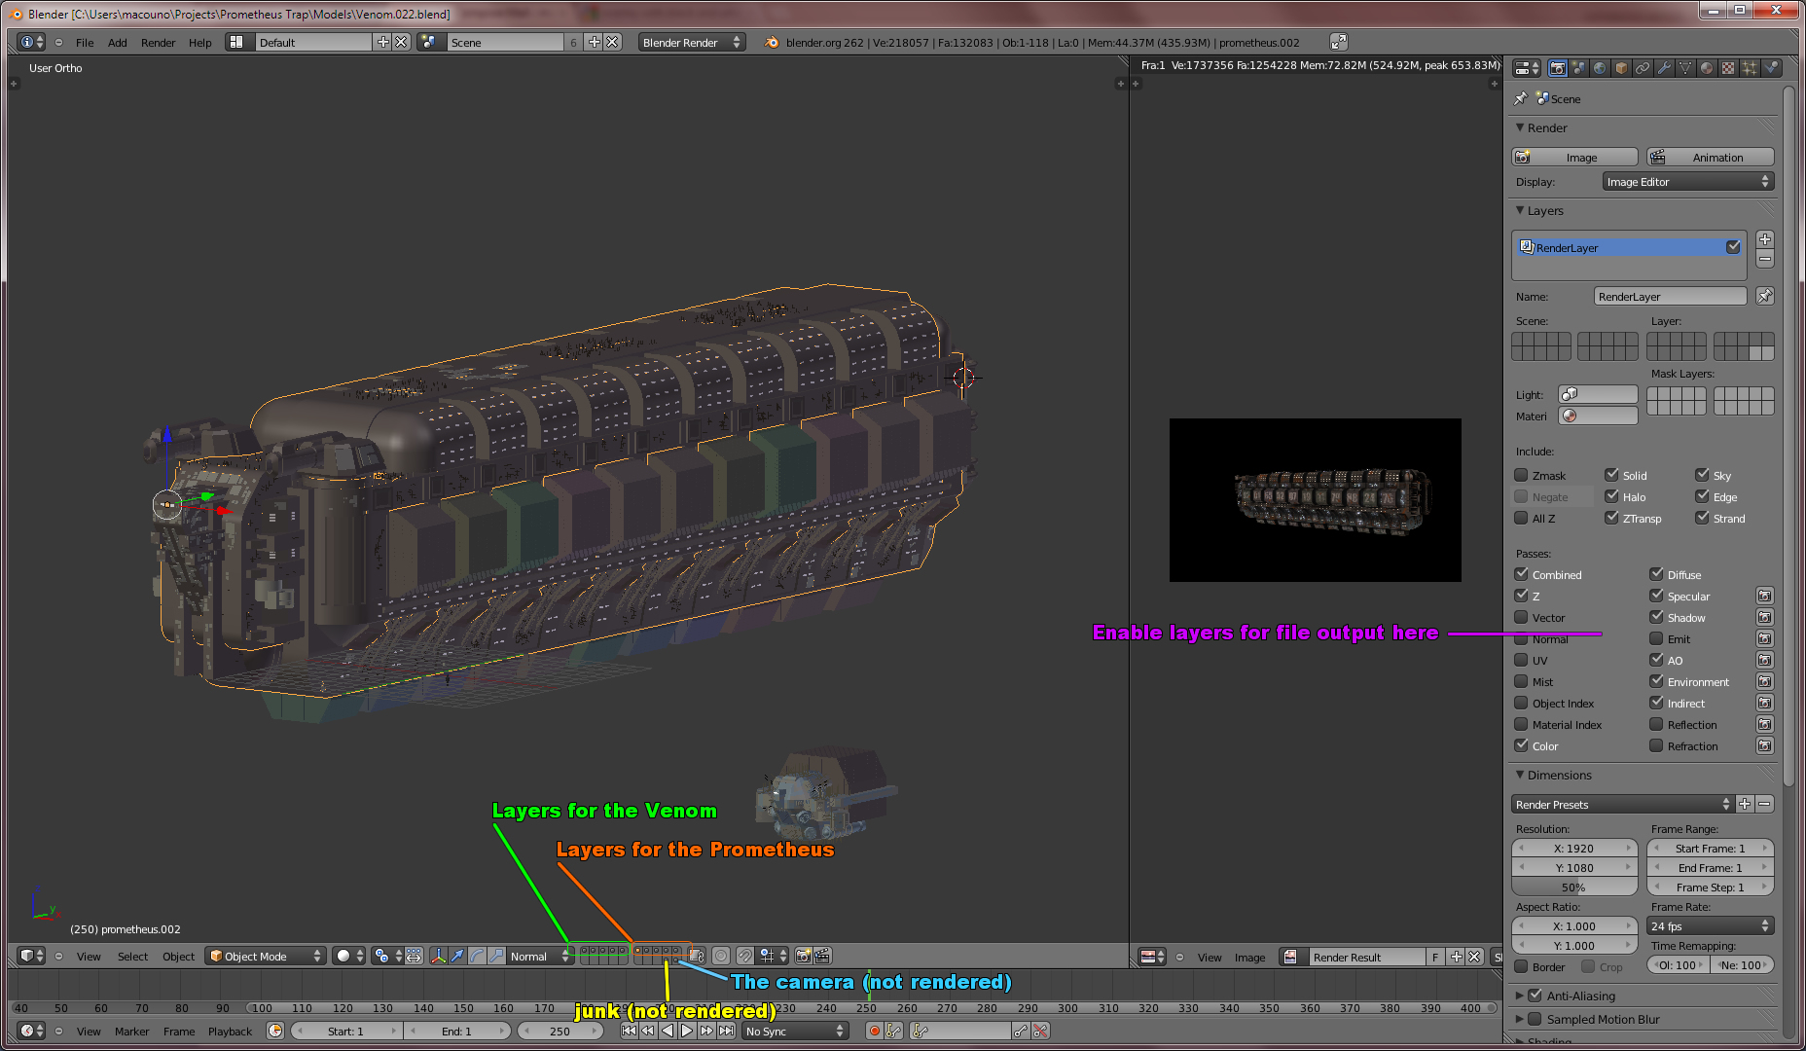Click the play animation button
Image resolution: width=1806 pixels, height=1051 pixels.
click(687, 1031)
